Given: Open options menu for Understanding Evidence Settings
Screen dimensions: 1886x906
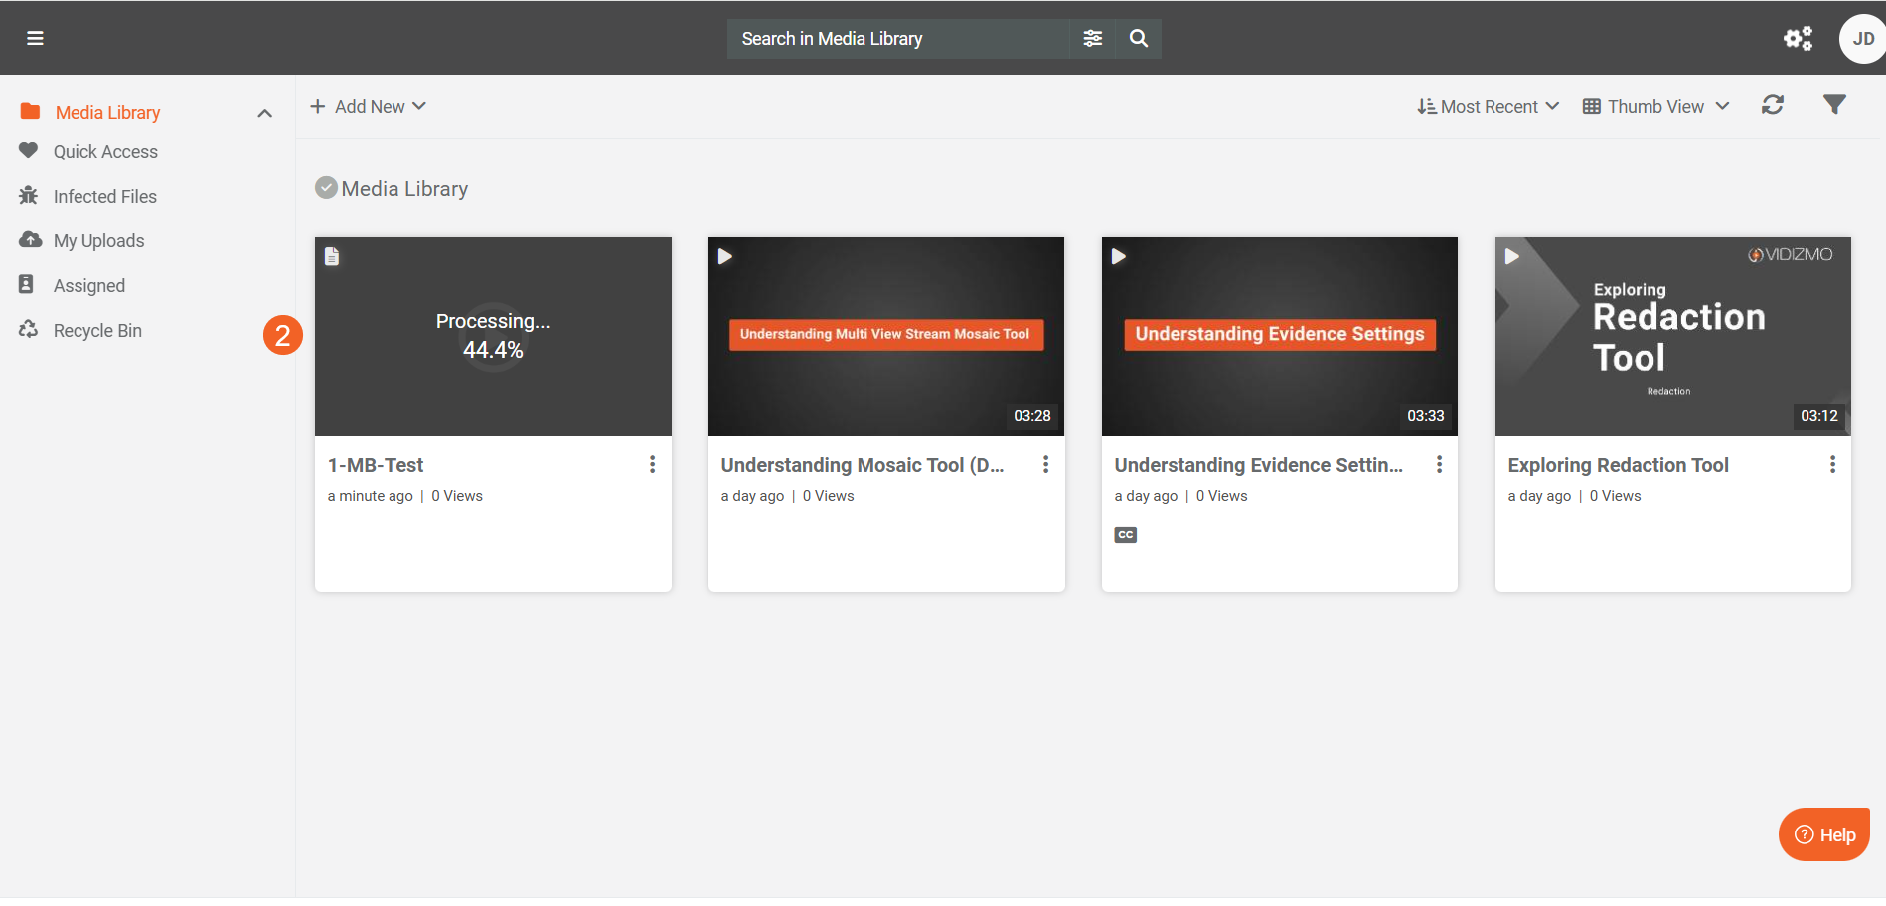Looking at the screenshot, I should click(1439, 464).
